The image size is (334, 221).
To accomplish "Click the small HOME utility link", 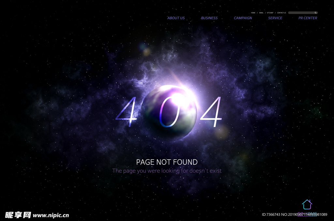I will [x=253, y=13].
